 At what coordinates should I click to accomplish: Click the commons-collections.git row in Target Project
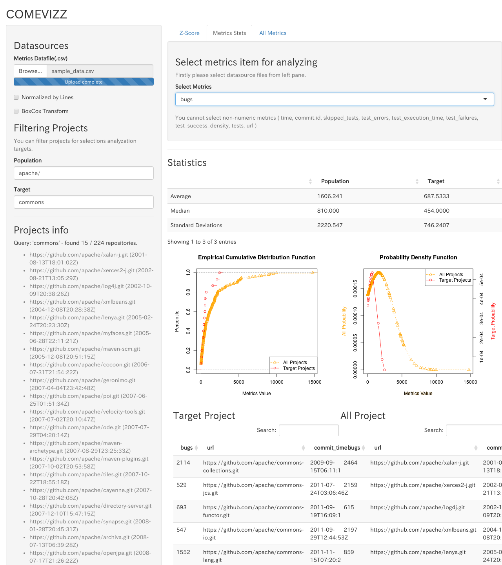point(257,467)
